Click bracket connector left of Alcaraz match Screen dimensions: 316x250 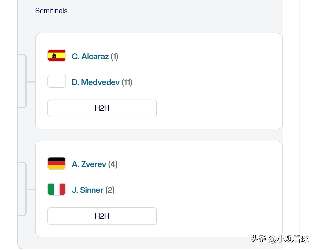26,81
